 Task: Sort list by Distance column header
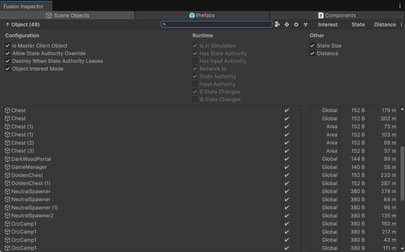(x=385, y=25)
